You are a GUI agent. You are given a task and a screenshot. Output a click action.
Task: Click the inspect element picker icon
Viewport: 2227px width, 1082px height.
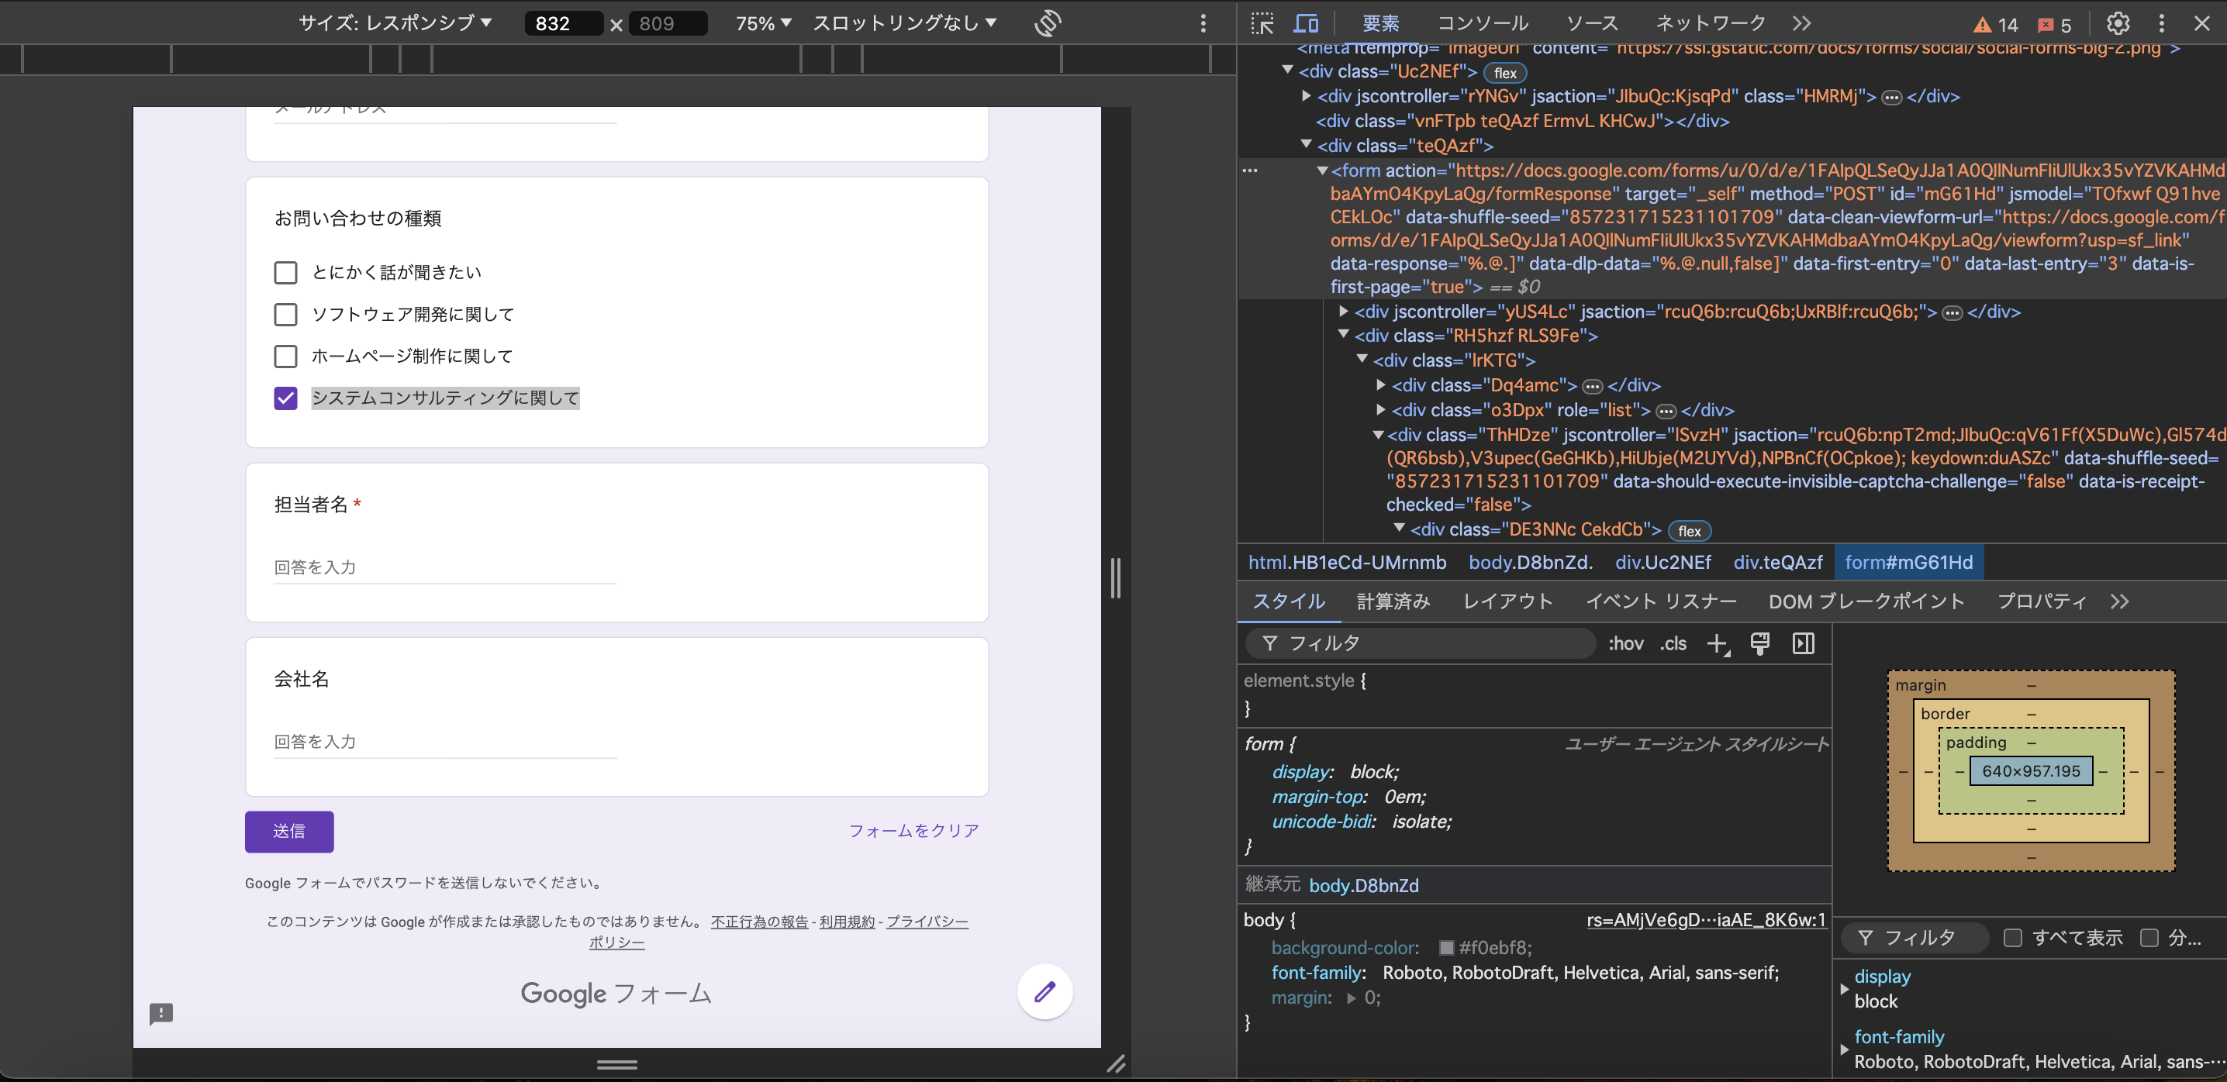point(1262,23)
